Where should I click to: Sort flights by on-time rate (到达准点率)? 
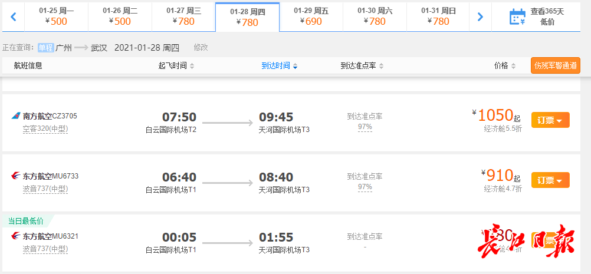(362, 66)
